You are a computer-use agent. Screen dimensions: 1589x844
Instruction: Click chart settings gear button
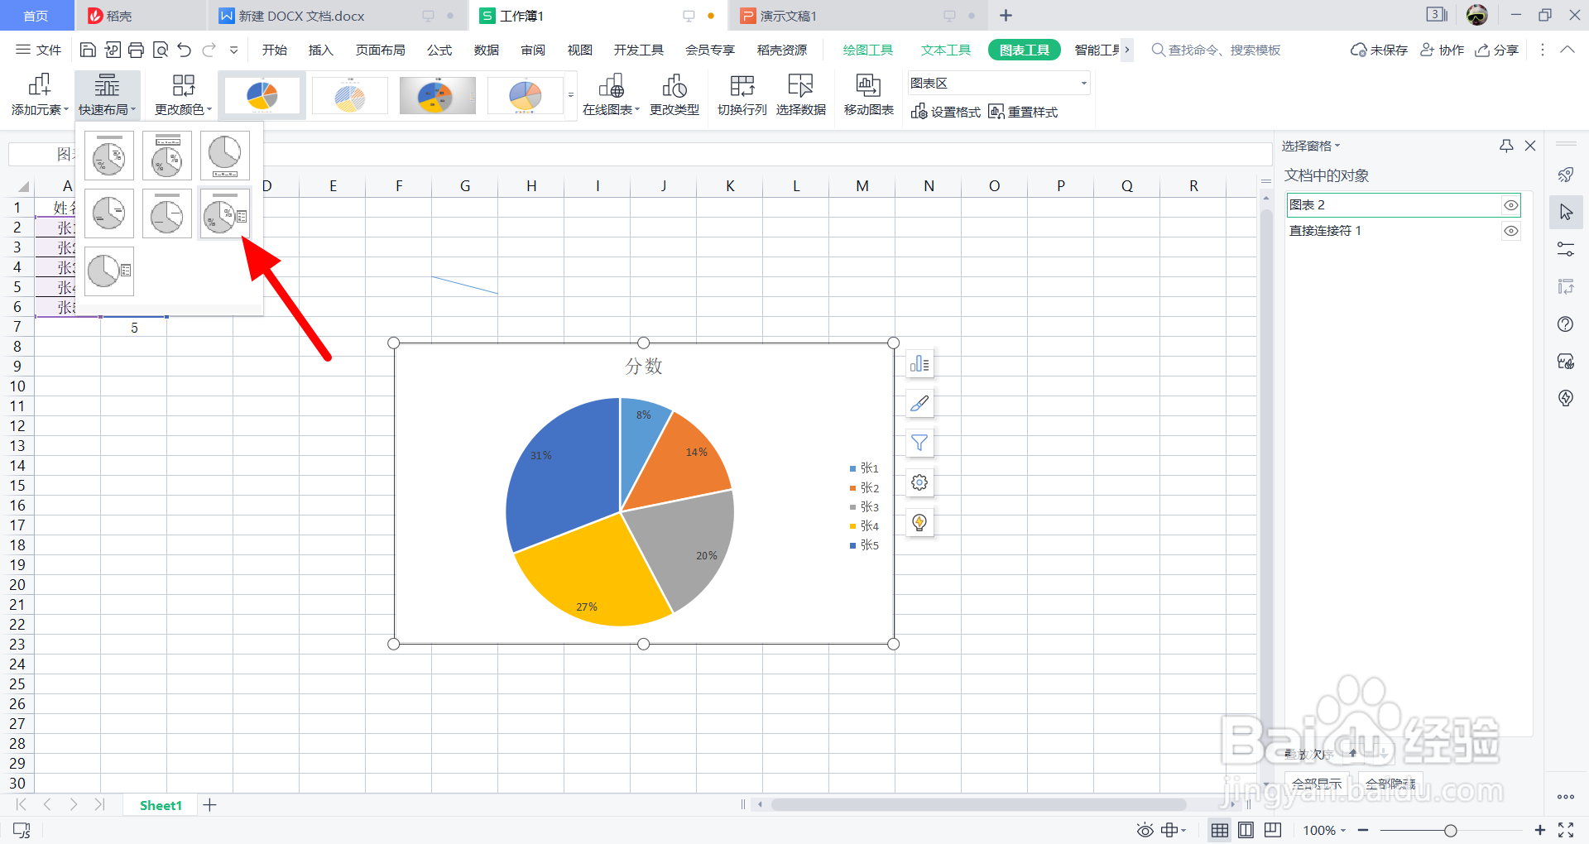coord(919,483)
